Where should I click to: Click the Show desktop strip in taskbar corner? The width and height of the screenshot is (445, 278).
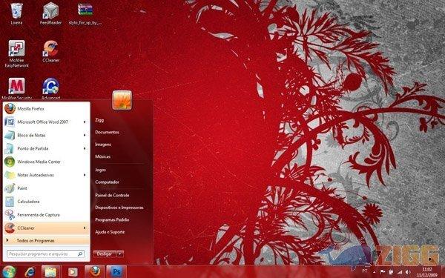point(443,272)
